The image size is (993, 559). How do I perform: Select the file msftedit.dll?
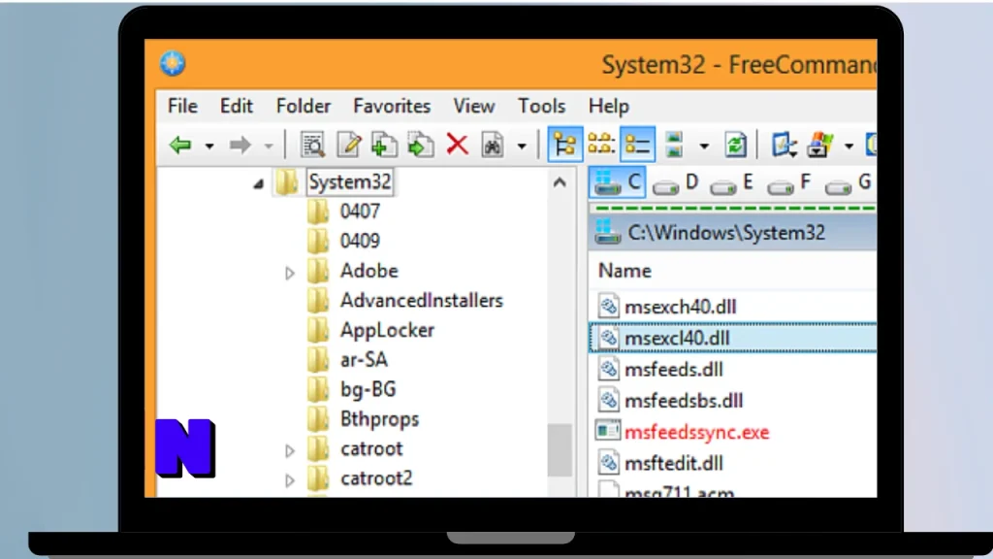pyautogui.click(x=674, y=463)
